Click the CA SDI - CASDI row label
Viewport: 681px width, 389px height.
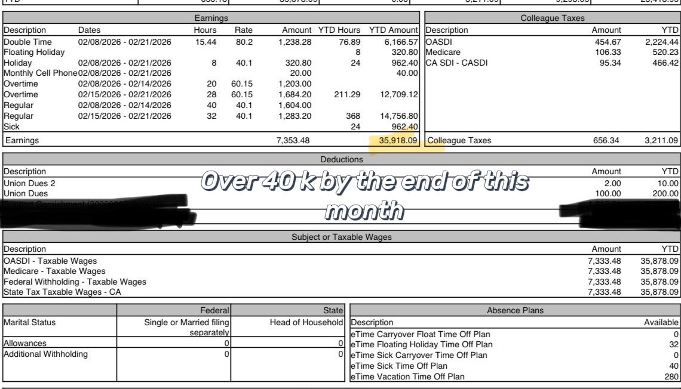456,63
